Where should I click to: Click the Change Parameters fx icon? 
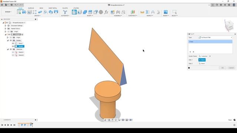point(106,12)
